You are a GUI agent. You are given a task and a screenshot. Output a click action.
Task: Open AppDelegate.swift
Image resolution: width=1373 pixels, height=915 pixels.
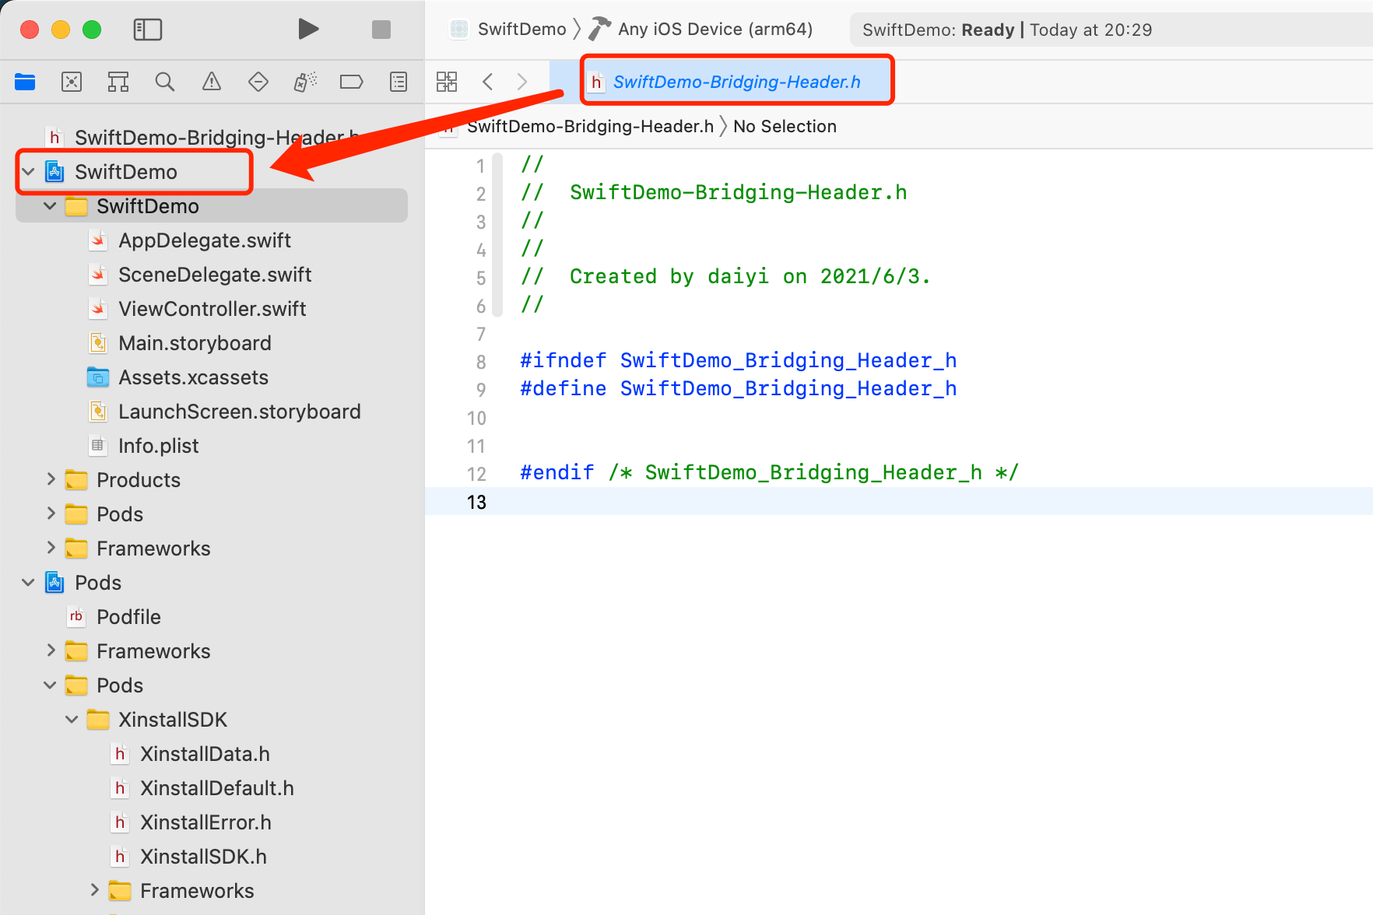tap(204, 240)
